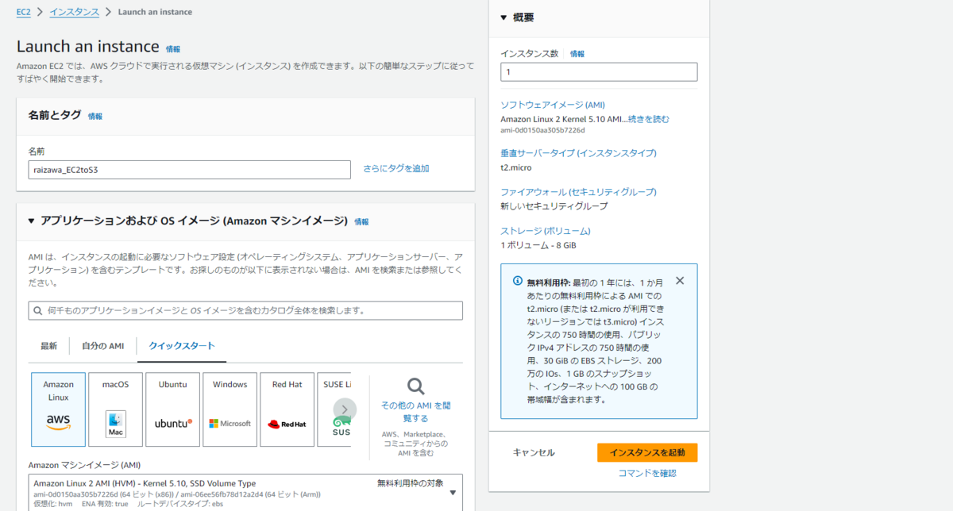Open the ファイアウォール (セキュリティグループ) link
The width and height of the screenshot is (953, 511).
578,192
